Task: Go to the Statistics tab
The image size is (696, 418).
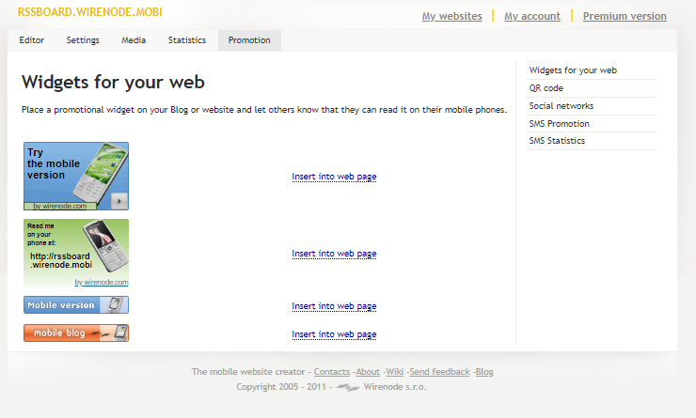Action: 187,40
